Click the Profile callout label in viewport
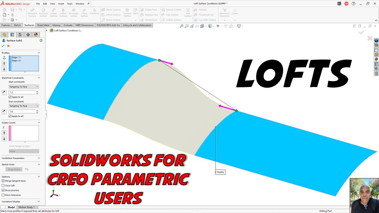379x213 pixels. pyautogui.click(x=220, y=172)
